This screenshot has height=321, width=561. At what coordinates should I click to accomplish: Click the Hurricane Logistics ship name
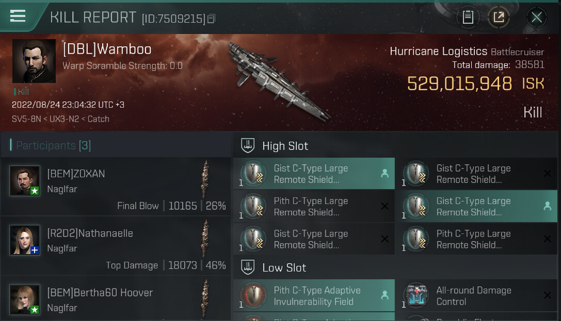438,52
